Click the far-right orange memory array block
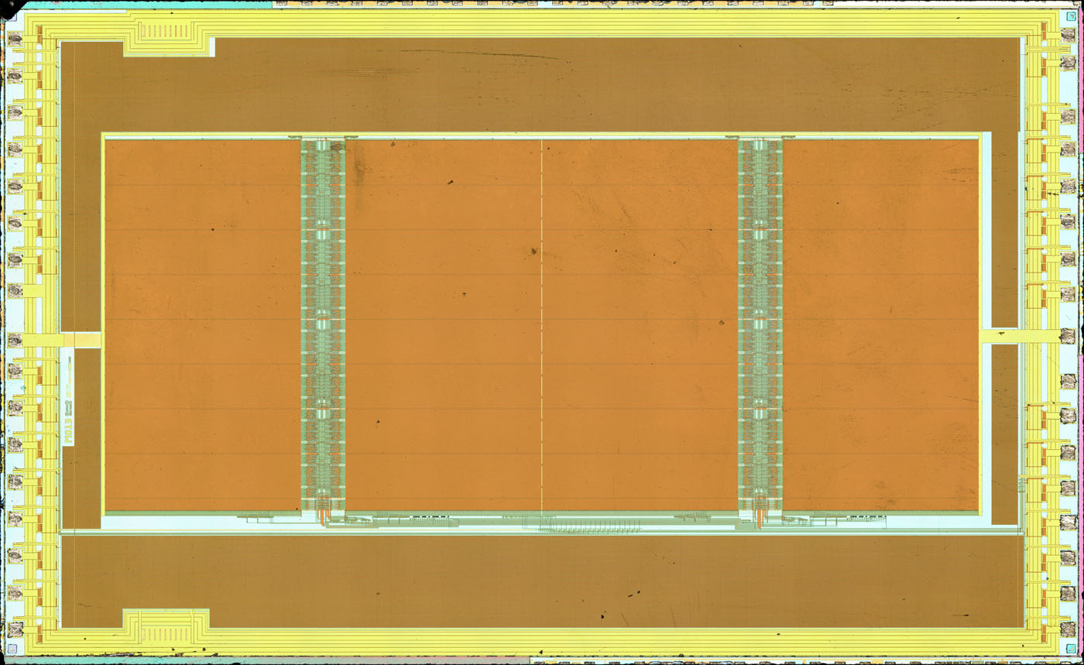The width and height of the screenshot is (1084, 665). coord(880,325)
